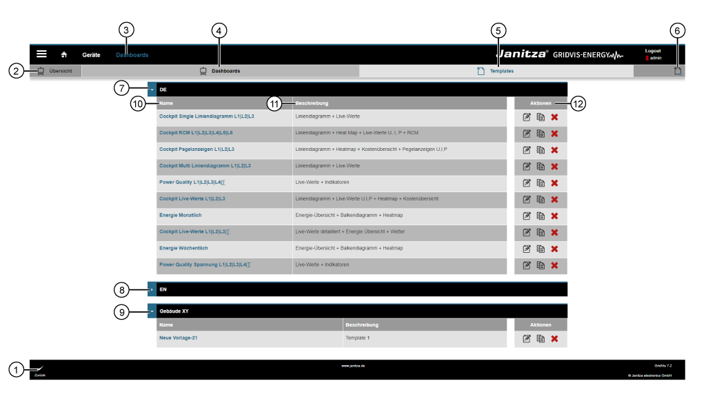Click the Logout link
This screenshot has height=403, width=706.
652,51
